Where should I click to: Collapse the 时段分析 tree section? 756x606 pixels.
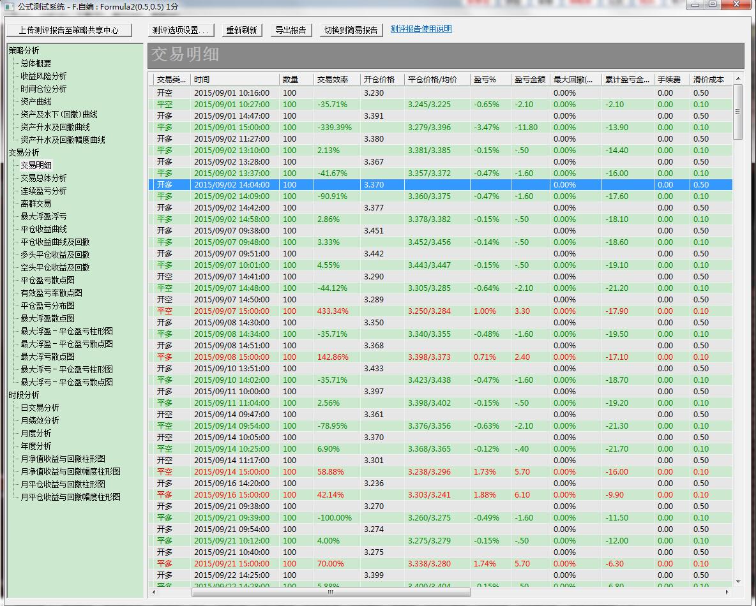24,395
